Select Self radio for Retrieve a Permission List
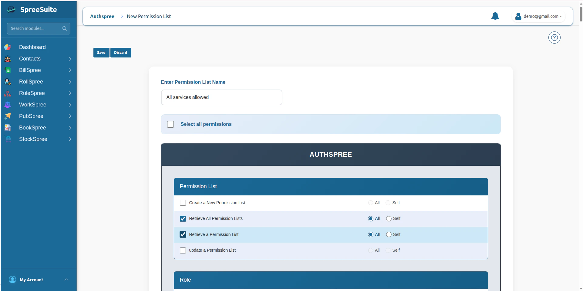Image resolution: width=583 pixels, height=291 pixels. pos(389,234)
